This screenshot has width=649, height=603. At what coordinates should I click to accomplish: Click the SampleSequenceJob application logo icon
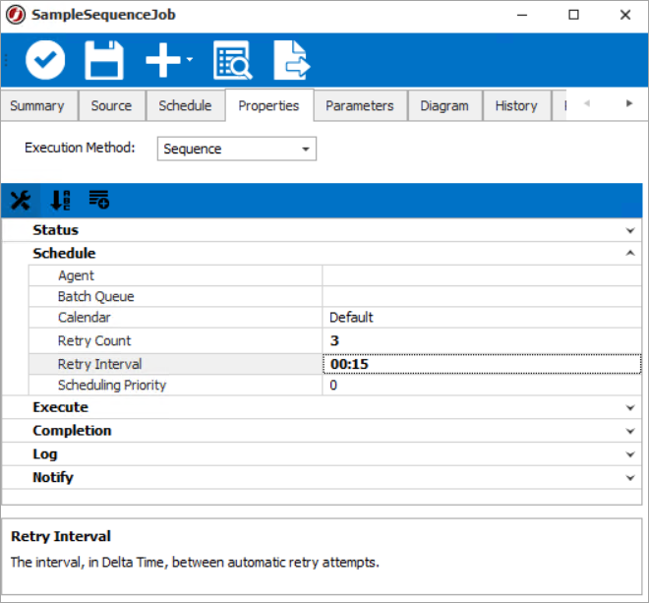point(16,15)
